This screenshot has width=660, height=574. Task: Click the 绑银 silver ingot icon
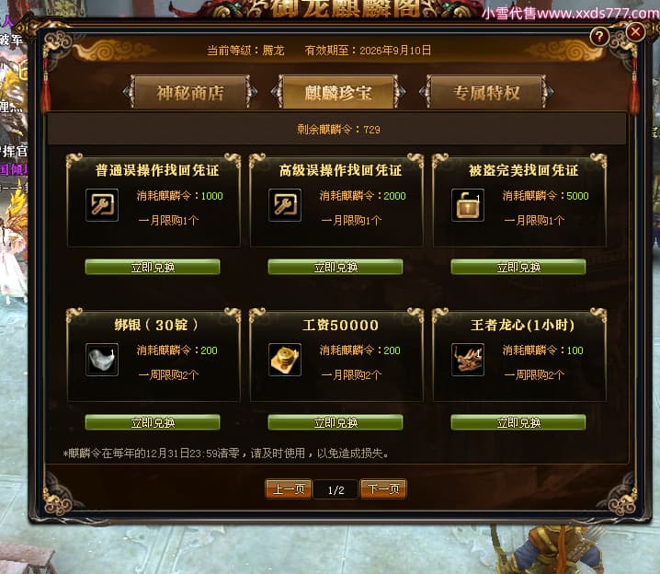[102, 360]
